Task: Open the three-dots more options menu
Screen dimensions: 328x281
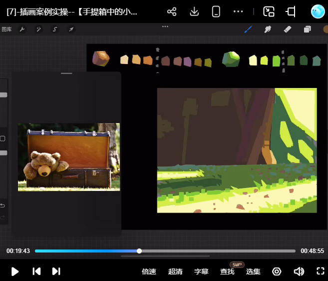Action: click(238, 11)
